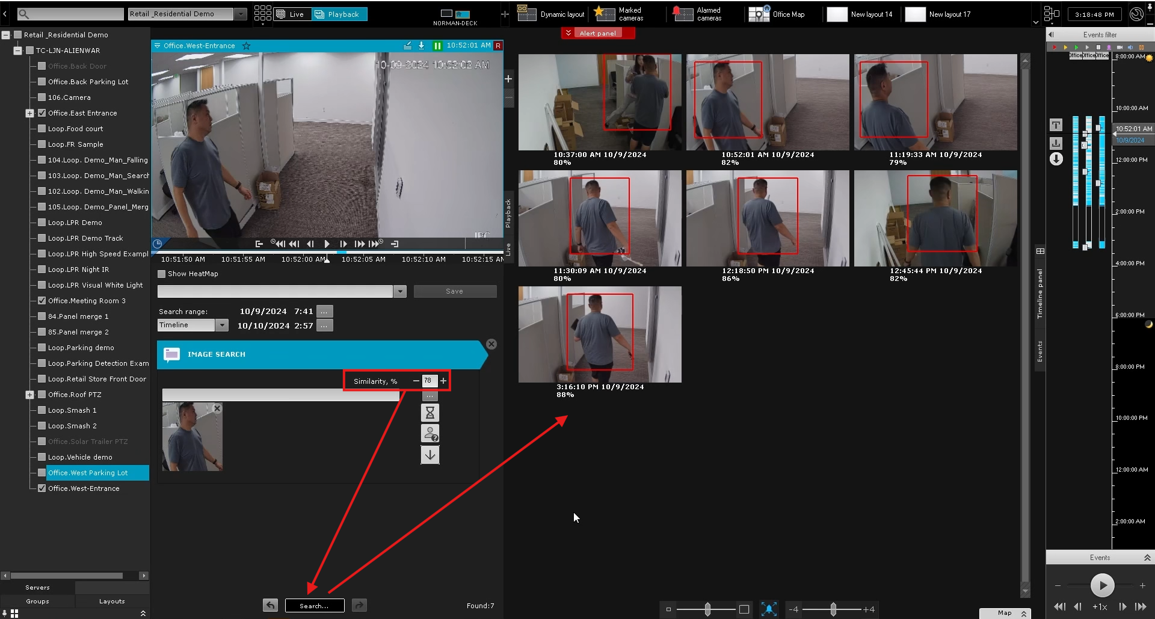The height and width of the screenshot is (619, 1155).
Task: Click the star bookmark icon on camera title
Action: click(x=246, y=46)
